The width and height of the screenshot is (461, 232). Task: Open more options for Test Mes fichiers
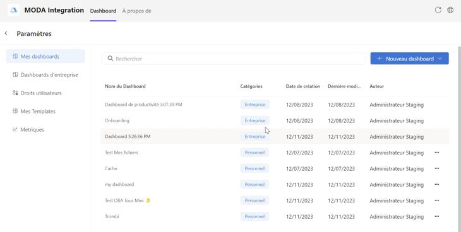(x=437, y=153)
